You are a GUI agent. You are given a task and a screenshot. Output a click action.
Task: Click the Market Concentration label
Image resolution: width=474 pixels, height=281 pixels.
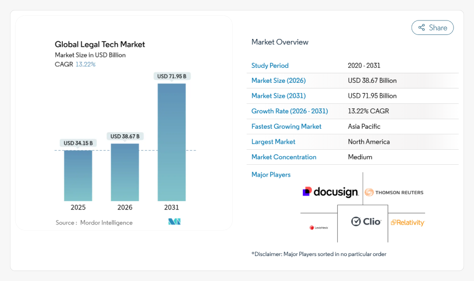[x=284, y=157]
